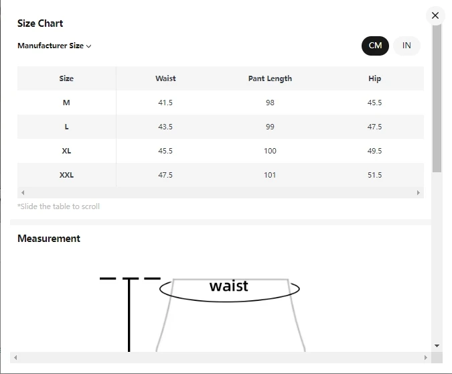Click the size table horizontal scrollbar track

tap(221, 193)
